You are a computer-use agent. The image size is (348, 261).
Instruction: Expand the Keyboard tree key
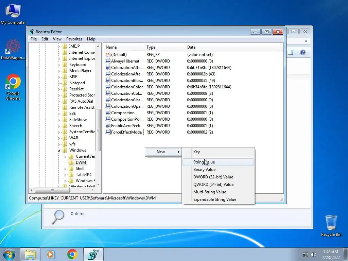(x=59, y=65)
